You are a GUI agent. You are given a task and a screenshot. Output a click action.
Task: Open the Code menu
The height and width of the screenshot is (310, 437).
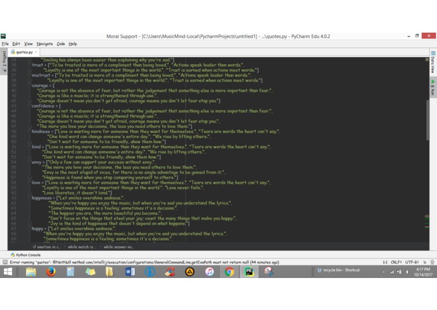pos(61,44)
